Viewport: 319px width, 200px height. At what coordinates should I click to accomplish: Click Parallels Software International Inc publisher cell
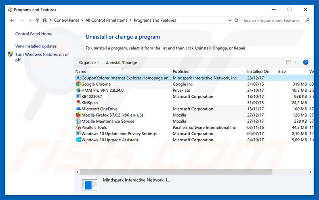pyautogui.click(x=204, y=128)
